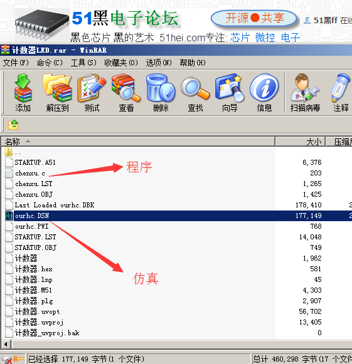Screen dimensions: 352x364
Task: Select the parent folder '..' icon
Action: click(x=8, y=152)
